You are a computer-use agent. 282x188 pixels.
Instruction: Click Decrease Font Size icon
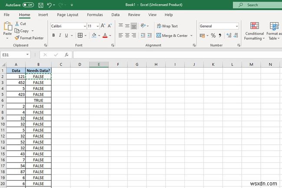click(x=110, y=26)
